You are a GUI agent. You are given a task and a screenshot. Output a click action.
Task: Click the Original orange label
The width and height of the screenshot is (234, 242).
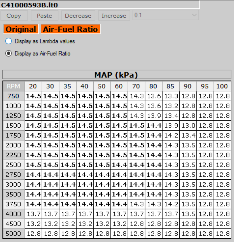[21, 29]
